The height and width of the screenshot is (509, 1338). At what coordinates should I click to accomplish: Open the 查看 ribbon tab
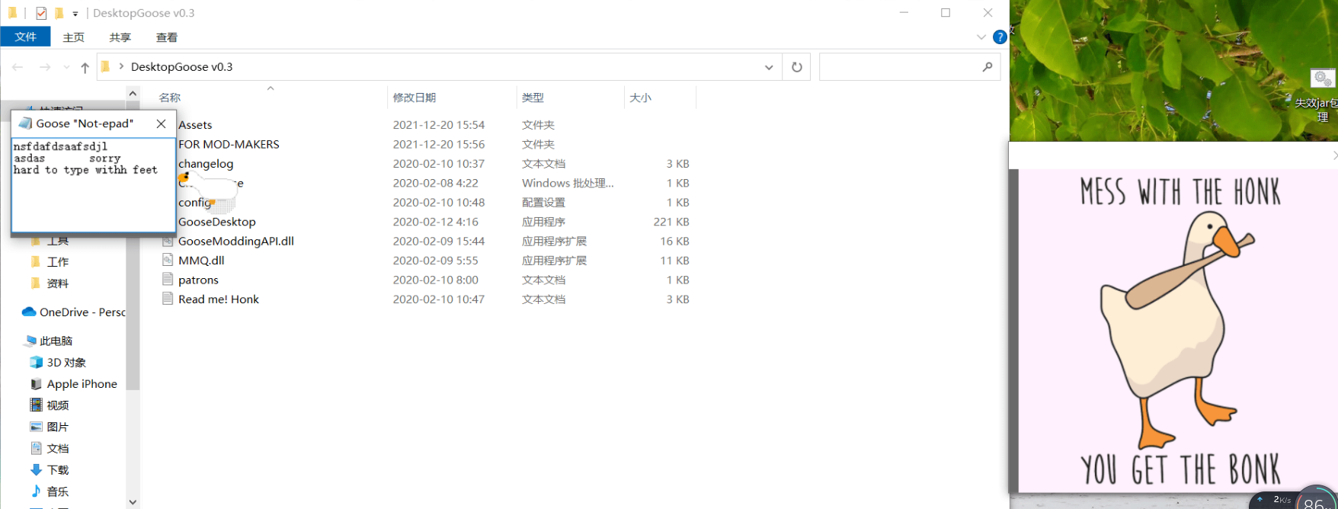point(167,37)
